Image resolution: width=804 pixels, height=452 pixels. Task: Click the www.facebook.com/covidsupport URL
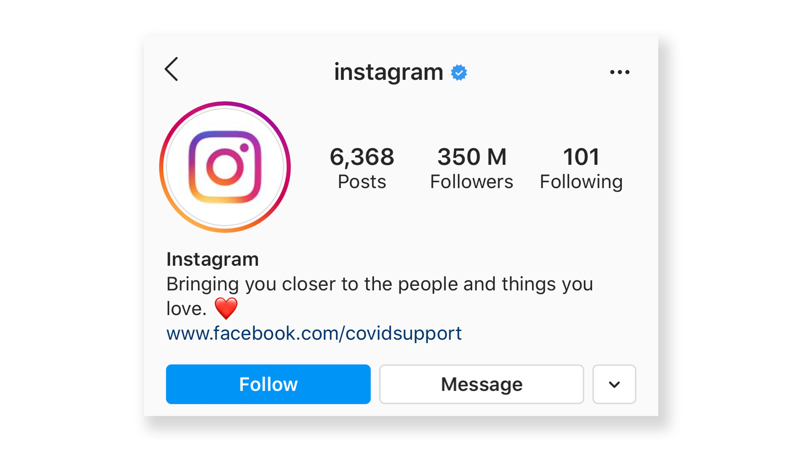pyautogui.click(x=314, y=333)
